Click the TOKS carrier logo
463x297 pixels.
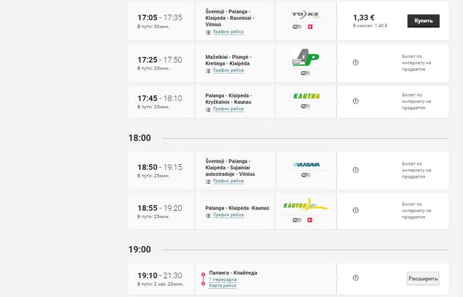point(305,14)
